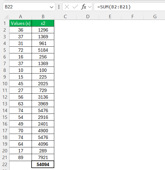This screenshot has height=170, width=165.
Task: Click cell with value 3136
Action: (x=43, y=97)
